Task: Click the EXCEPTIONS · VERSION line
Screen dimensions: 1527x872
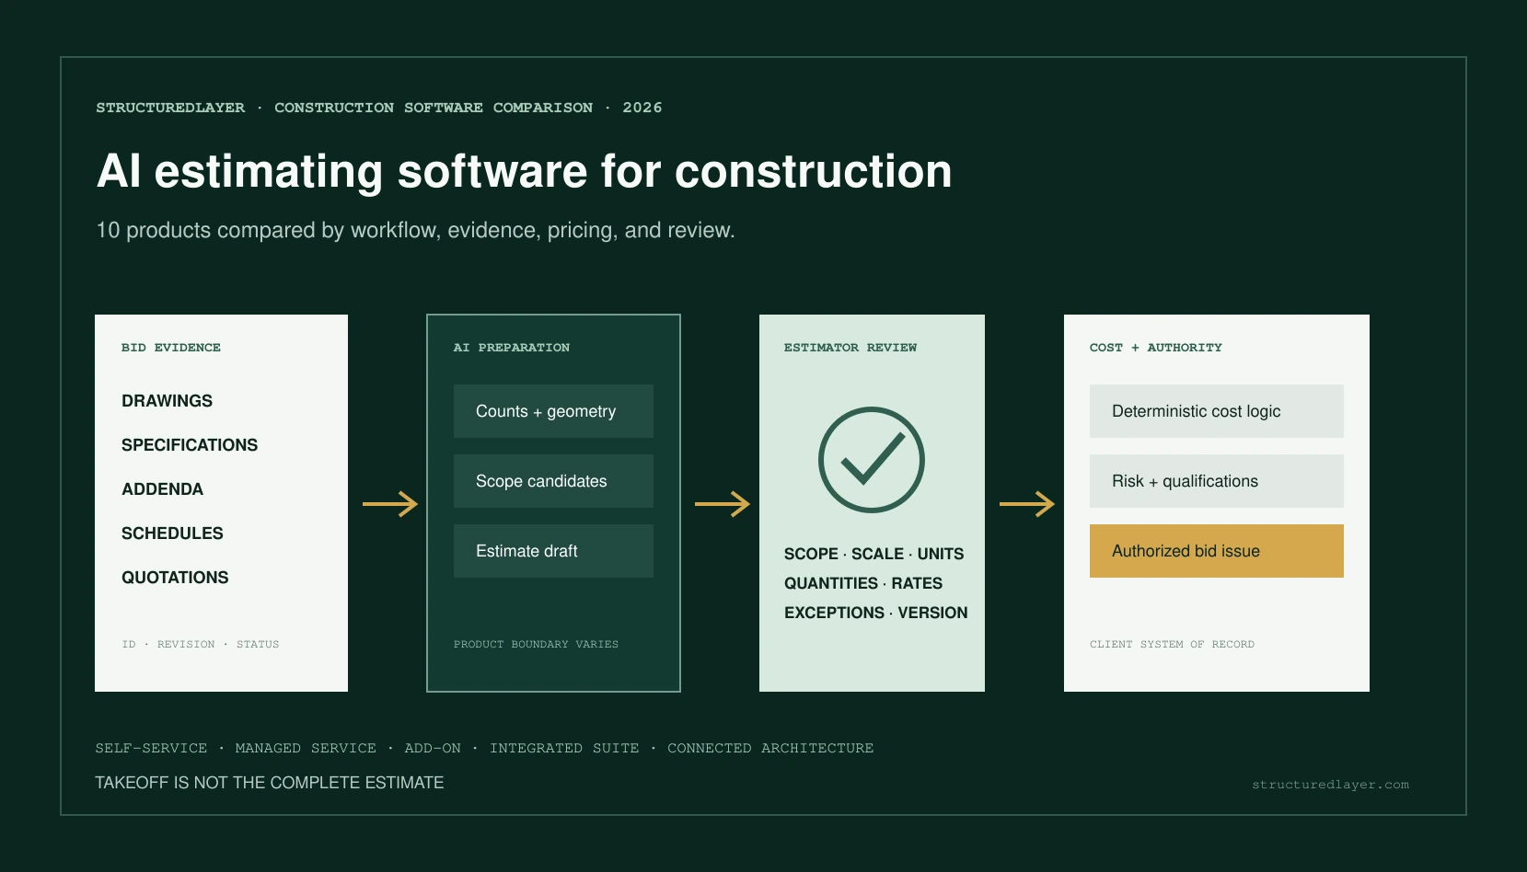Action: [875, 613]
